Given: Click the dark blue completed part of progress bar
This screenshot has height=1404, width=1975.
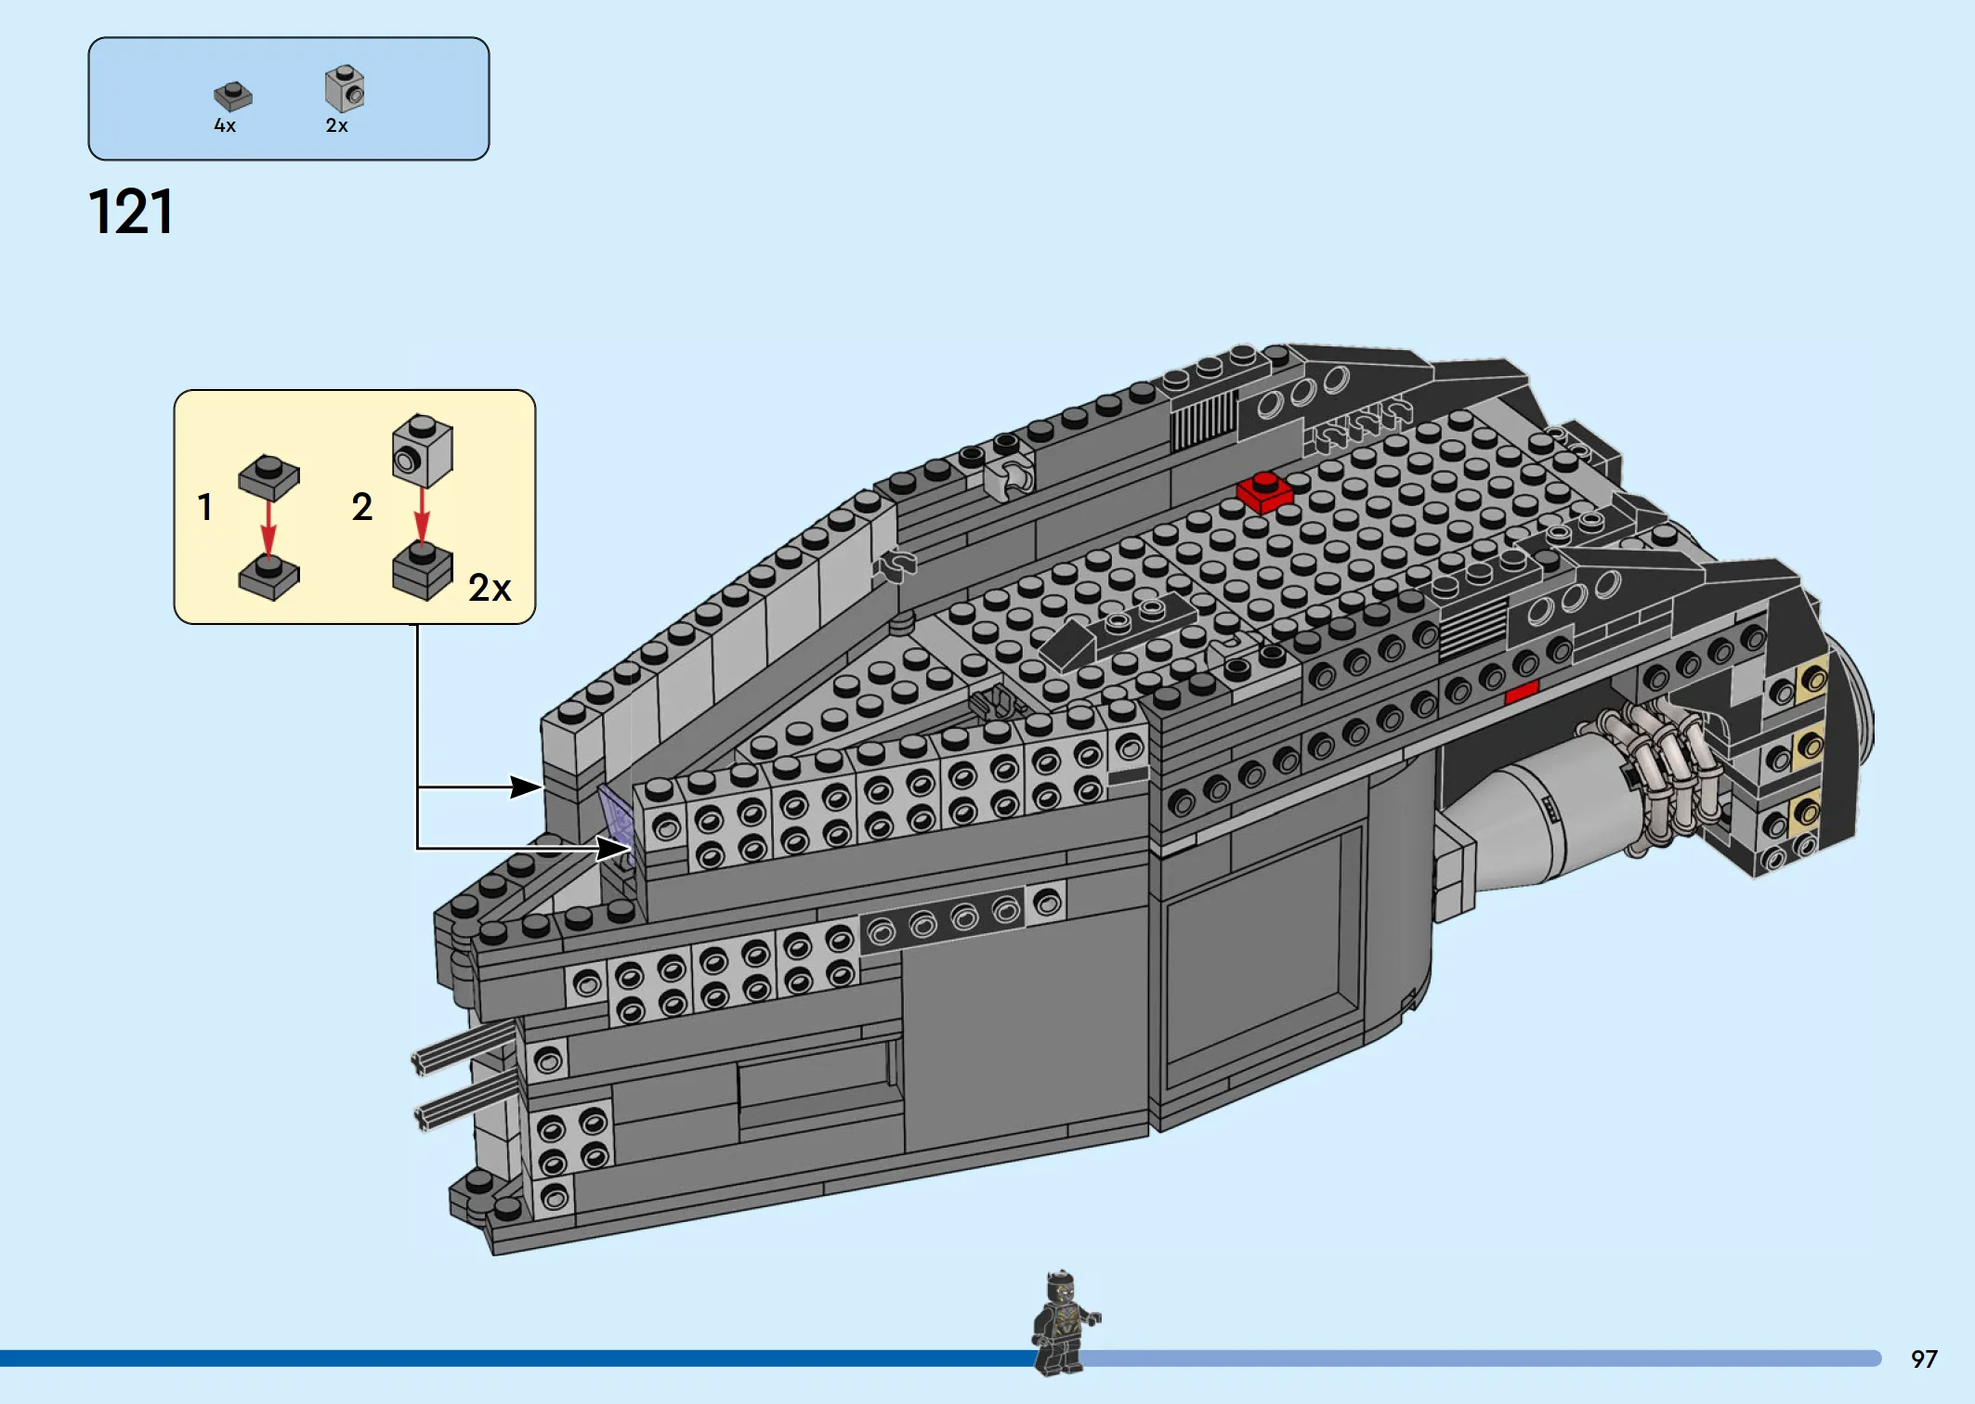Looking at the screenshot, I should 517,1358.
